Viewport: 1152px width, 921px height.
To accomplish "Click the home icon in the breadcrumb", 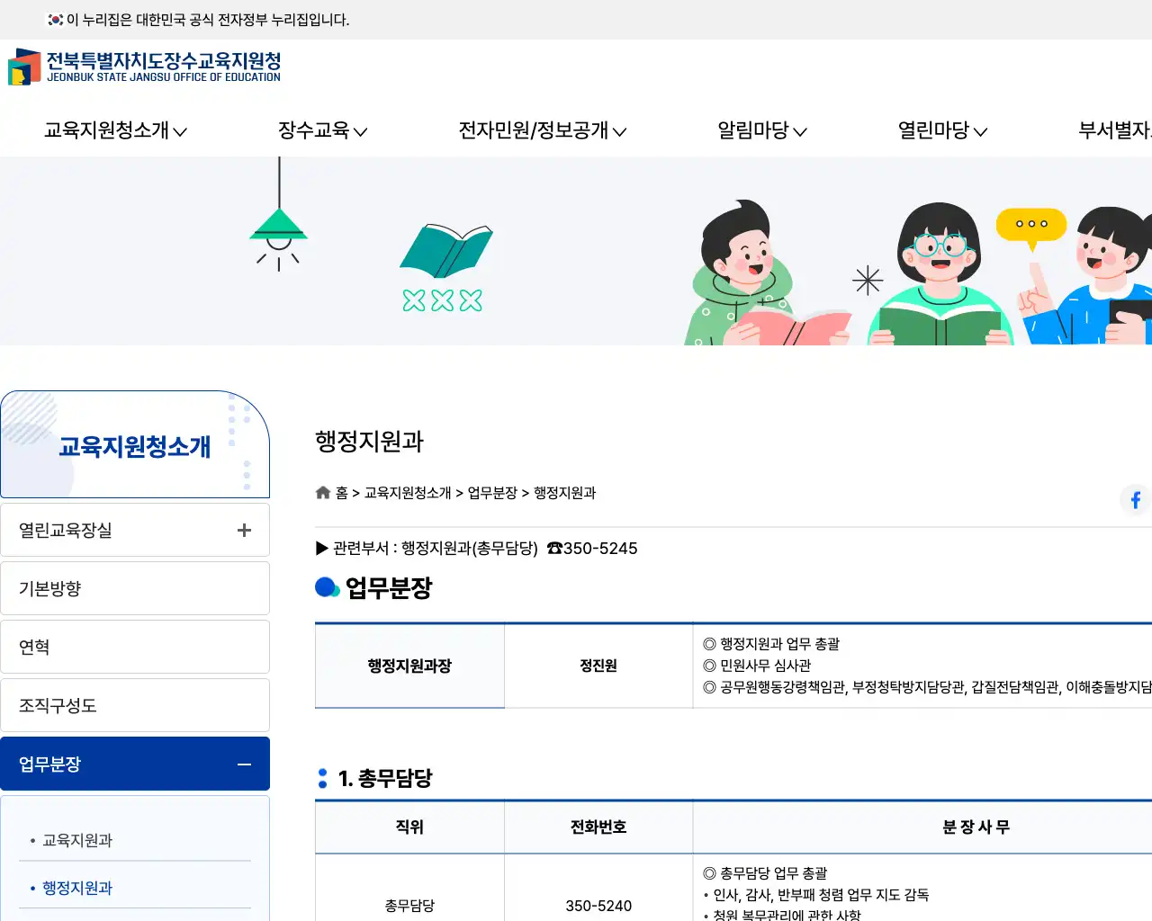I will click(323, 492).
